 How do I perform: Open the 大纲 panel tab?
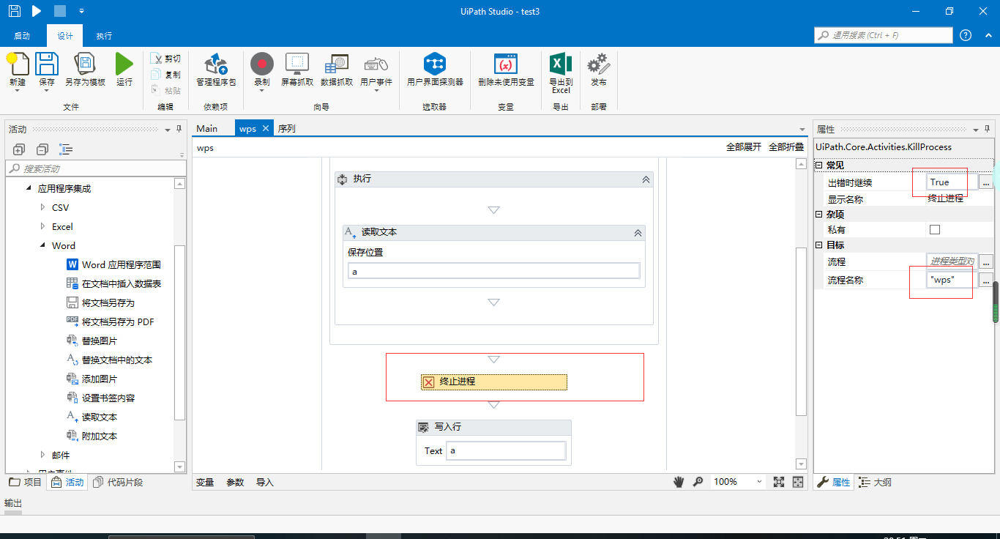(x=876, y=482)
